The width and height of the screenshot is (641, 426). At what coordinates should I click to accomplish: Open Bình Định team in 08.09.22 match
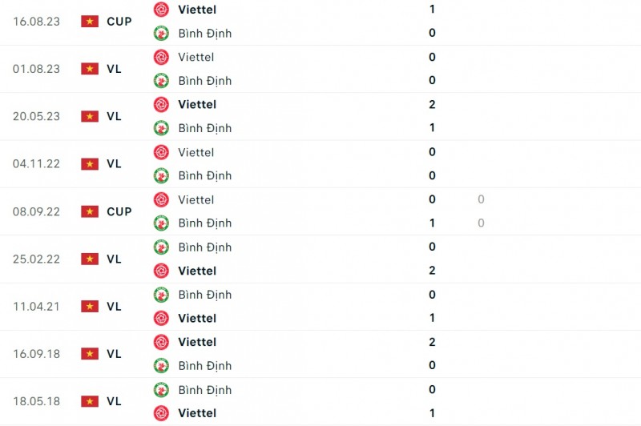pos(204,223)
